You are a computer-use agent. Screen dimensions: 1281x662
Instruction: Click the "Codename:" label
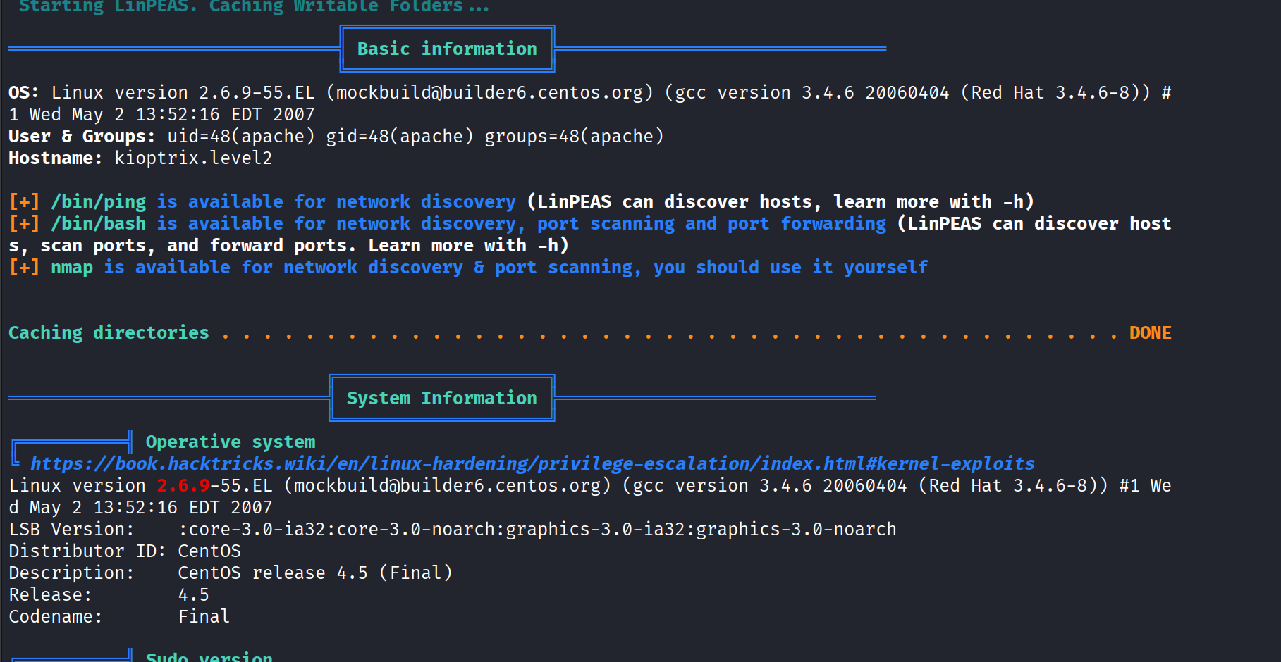pyautogui.click(x=55, y=617)
